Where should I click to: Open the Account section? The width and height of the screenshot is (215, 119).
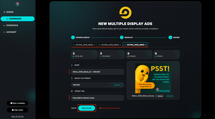(x=10, y=32)
